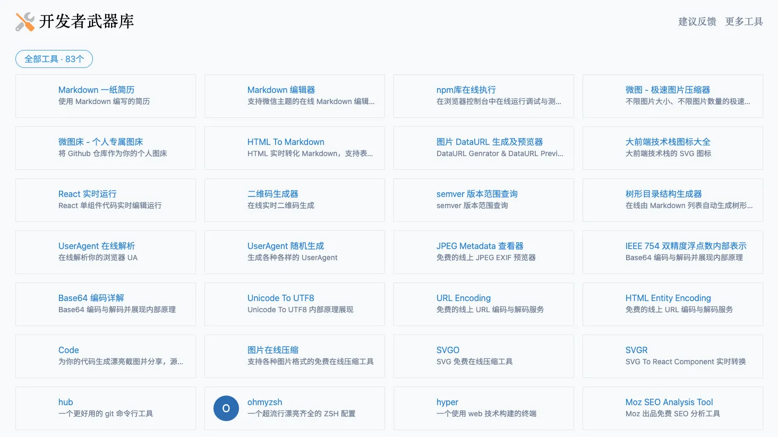The height and width of the screenshot is (437, 778).
Task: Launch the npm库在线执行 tool
Action: point(466,90)
